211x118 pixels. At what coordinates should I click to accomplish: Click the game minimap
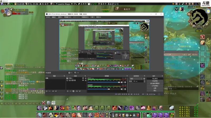coord(199,18)
